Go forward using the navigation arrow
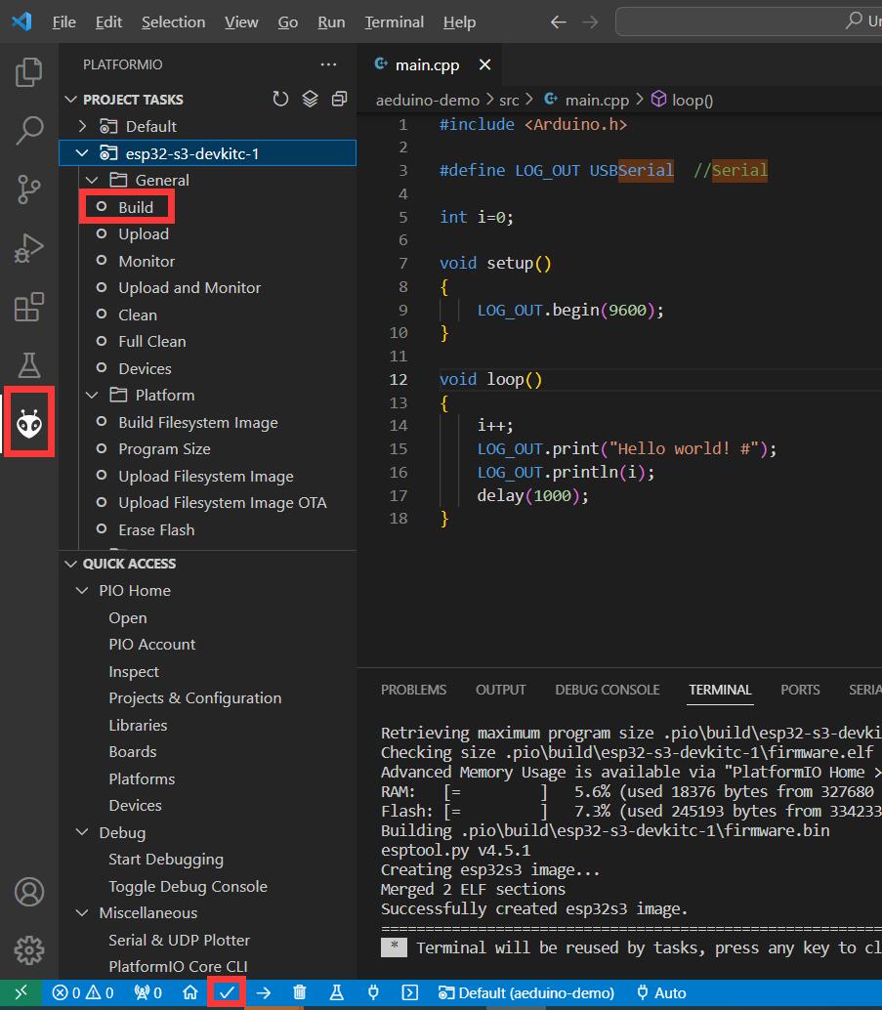Image resolution: width=882 pixels, height=1010 pixels. [x=590, y=22]
